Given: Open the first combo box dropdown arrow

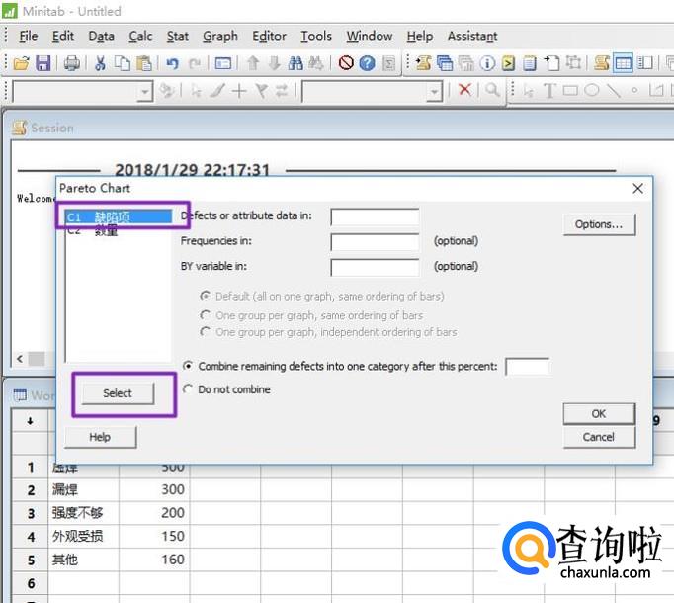Looking at the screenshot, I should (145, 92).
